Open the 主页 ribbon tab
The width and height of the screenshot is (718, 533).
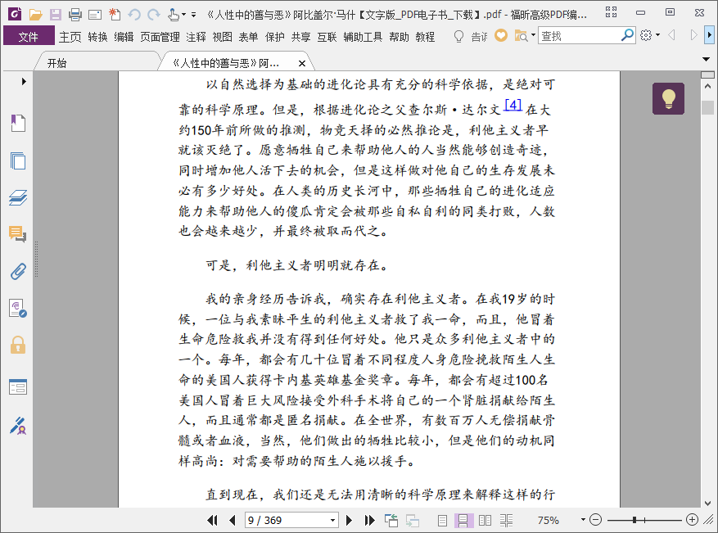tap(70, 37)
